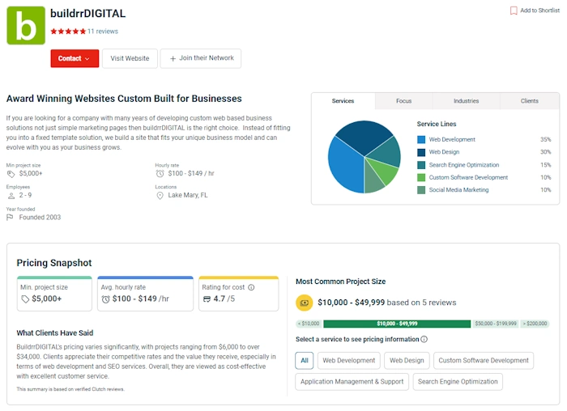
Task: Click the card icon beside 4.7 /5
Action: 207,299
